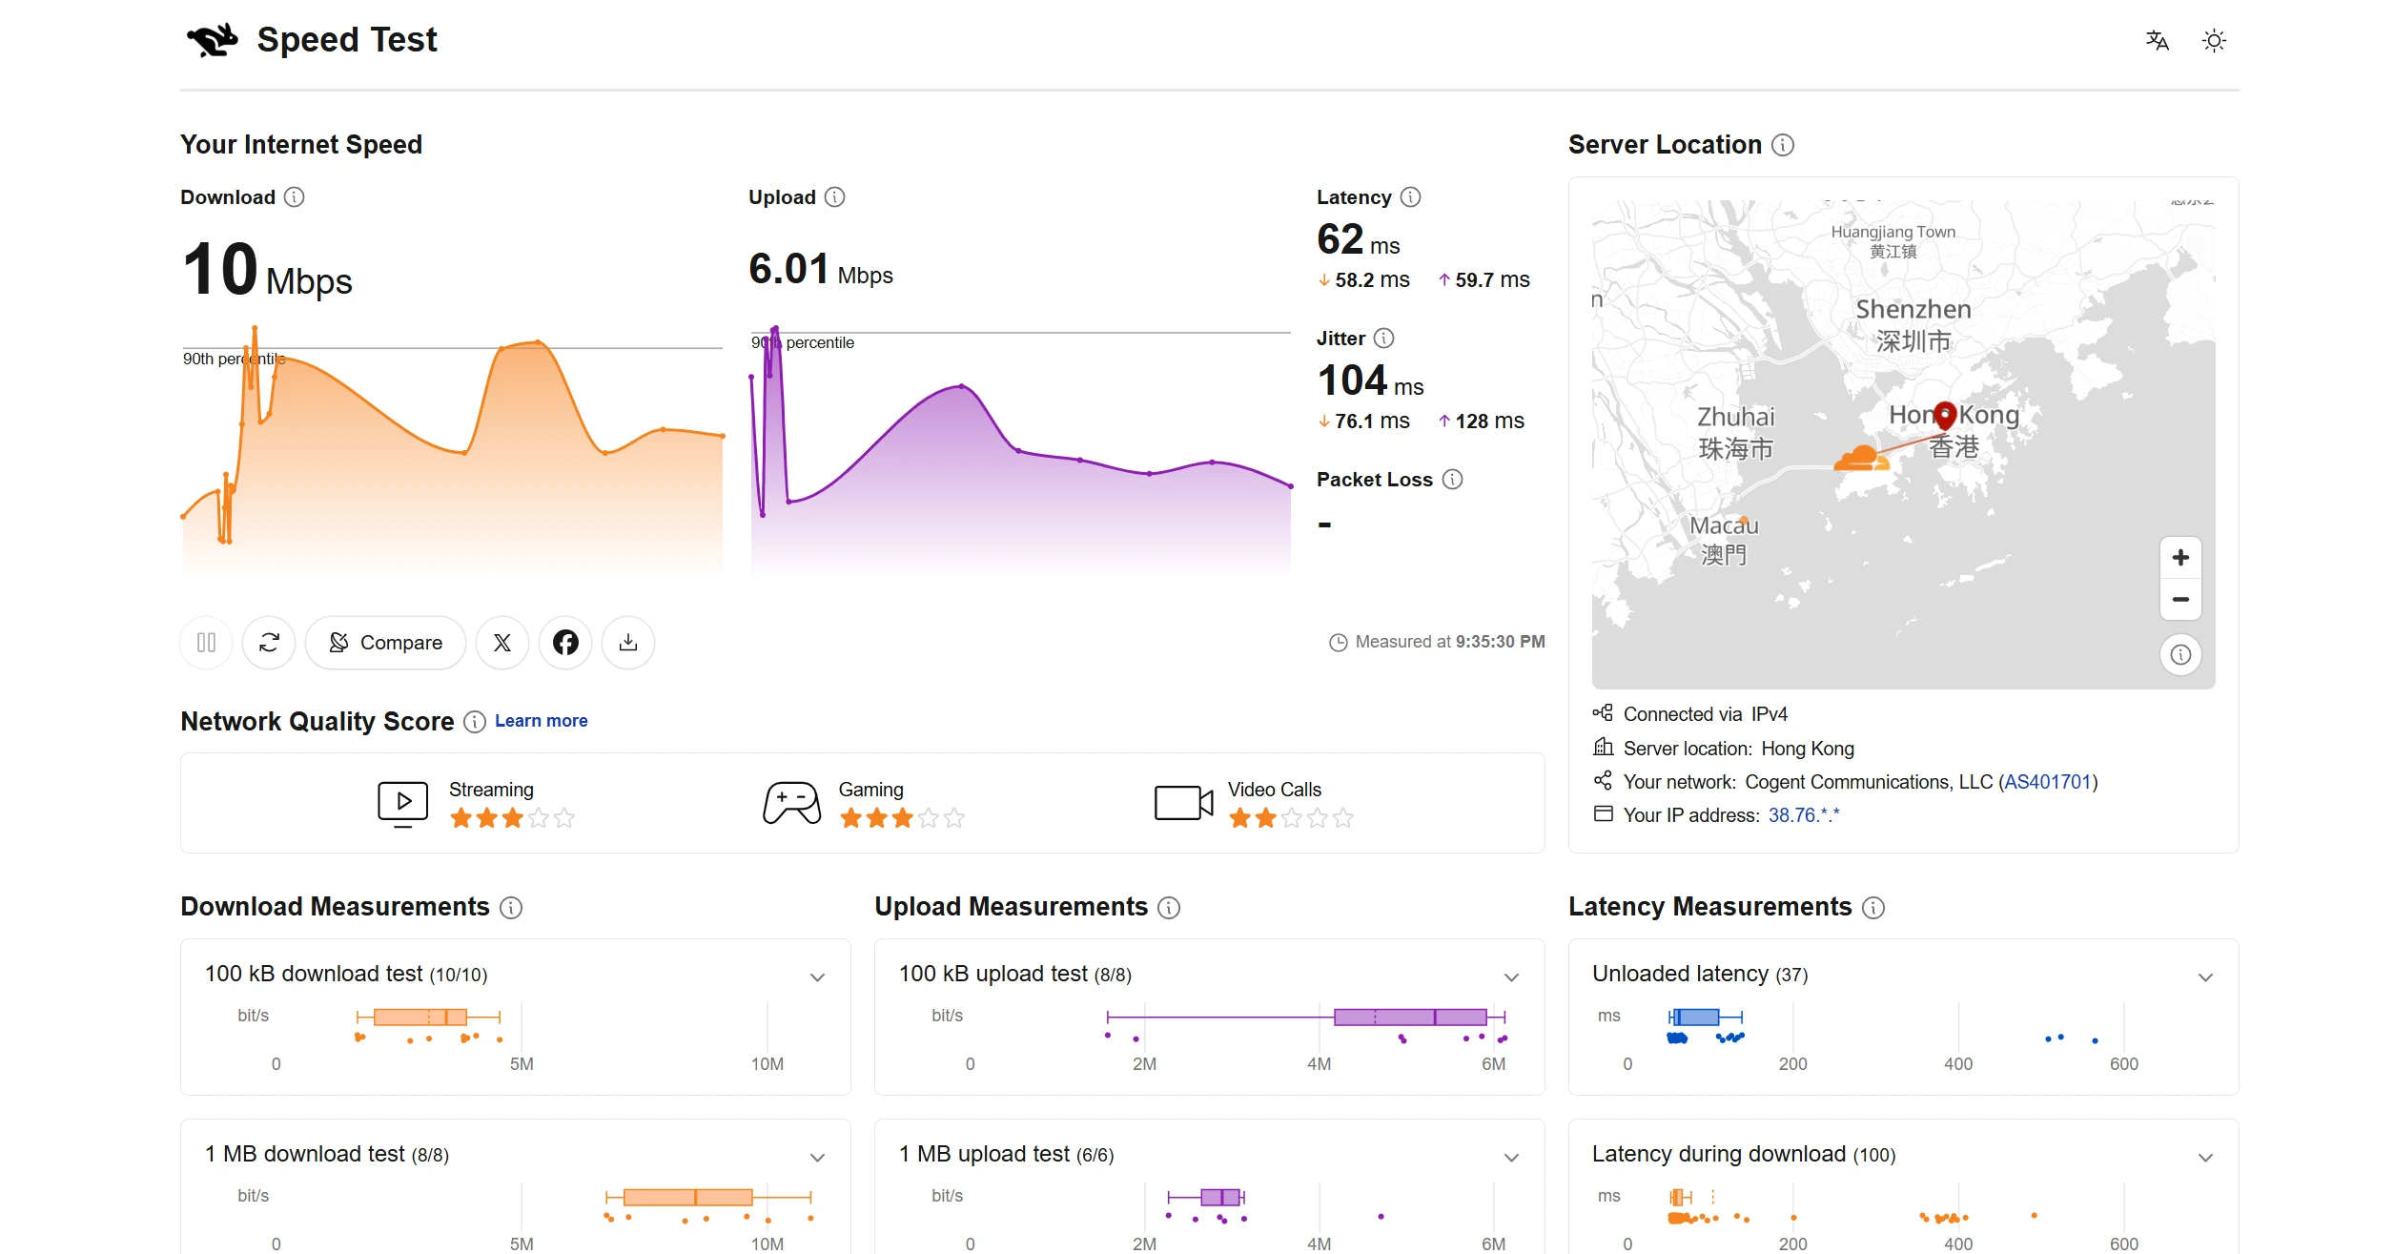2394x1254 pixels.
Task: Download the results with download icon
Action: [x=628, y=643]
